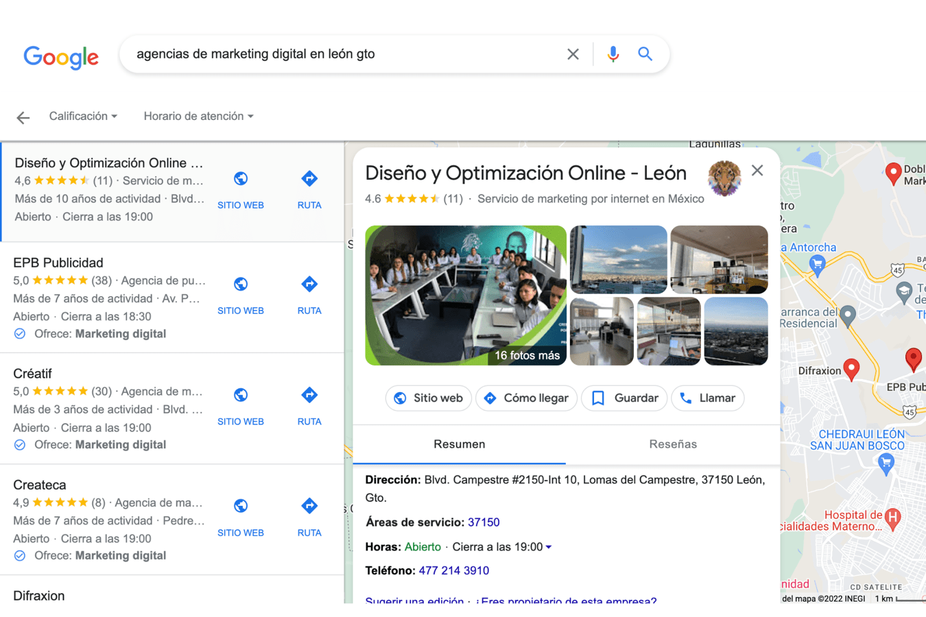The width and height of the screenshot is (926, 617).
Task: Open Sitio Web for Créatif
Action: pyautogui.click(x=241, y=407)
